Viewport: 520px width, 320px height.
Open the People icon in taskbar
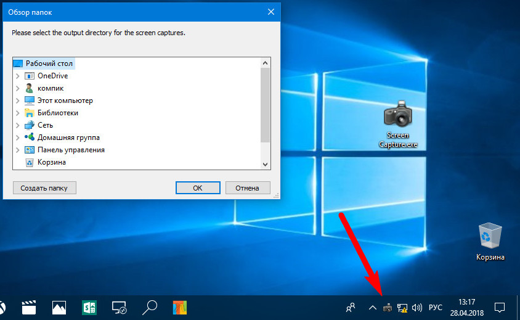click(350, 308)
